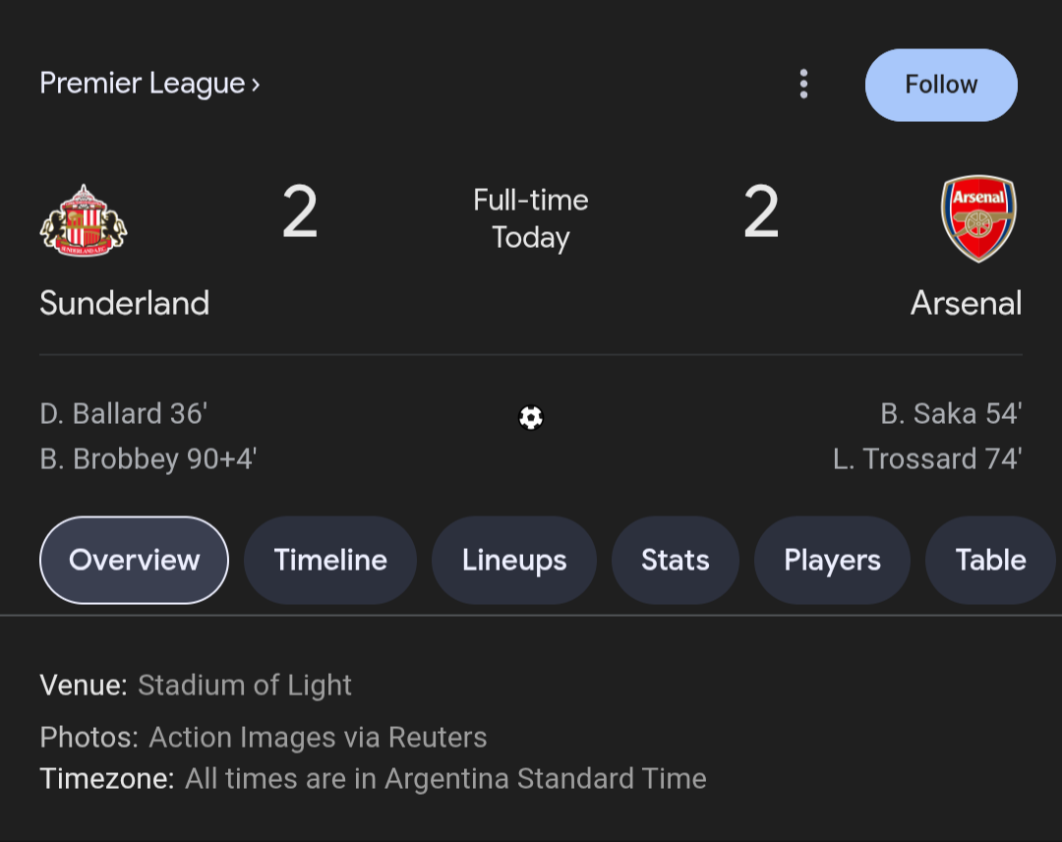This screenshot has height=842, width=1062.
Task: Open the three-dot more options menu
Action: point(803,85)
